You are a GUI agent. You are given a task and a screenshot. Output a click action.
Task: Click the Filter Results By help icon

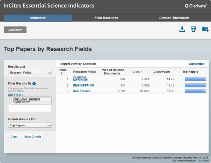click(34, 83)
